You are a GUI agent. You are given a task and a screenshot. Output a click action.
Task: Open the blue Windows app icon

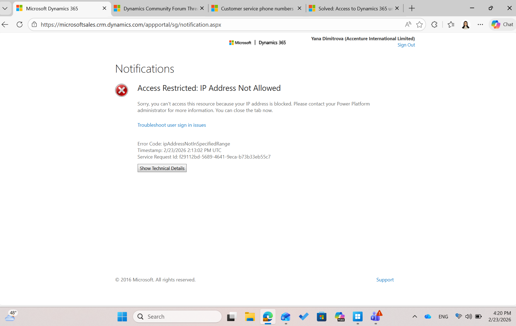358,316
